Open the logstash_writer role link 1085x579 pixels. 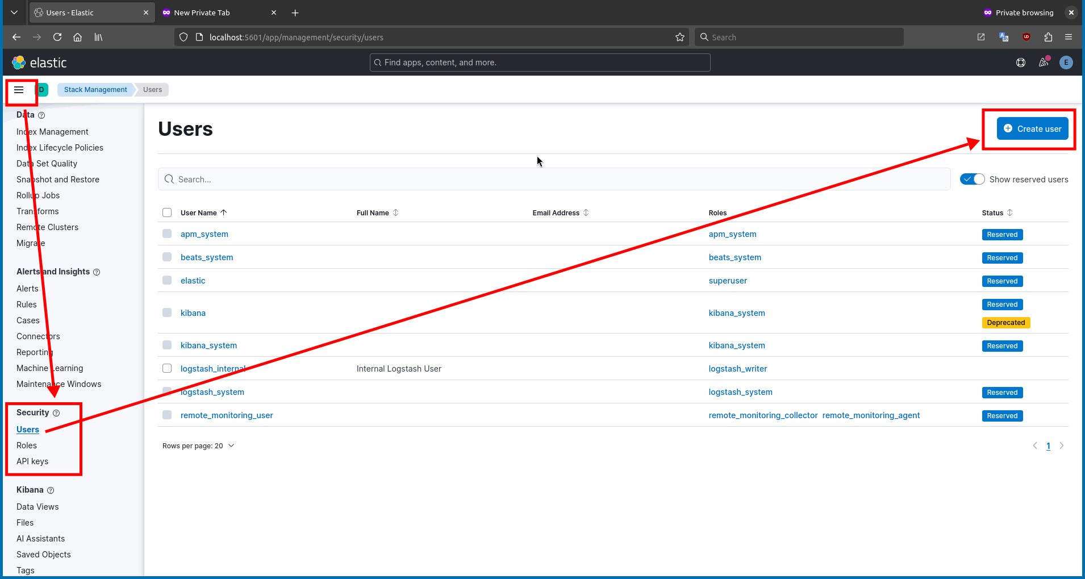(738, 369)
